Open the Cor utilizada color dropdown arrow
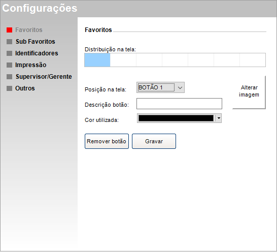This screenshot has height=252, width=277. (x=219, y=118)
